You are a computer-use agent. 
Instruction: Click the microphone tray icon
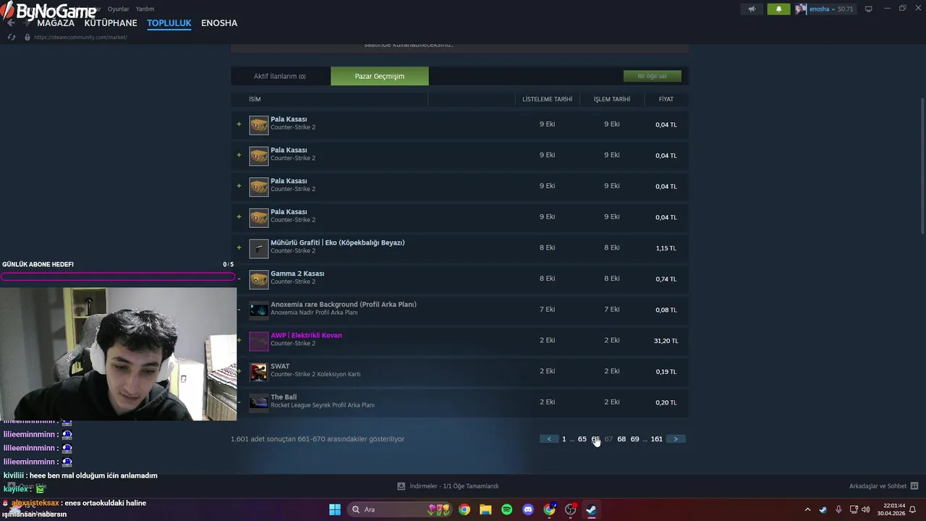(x=838, y=509)
